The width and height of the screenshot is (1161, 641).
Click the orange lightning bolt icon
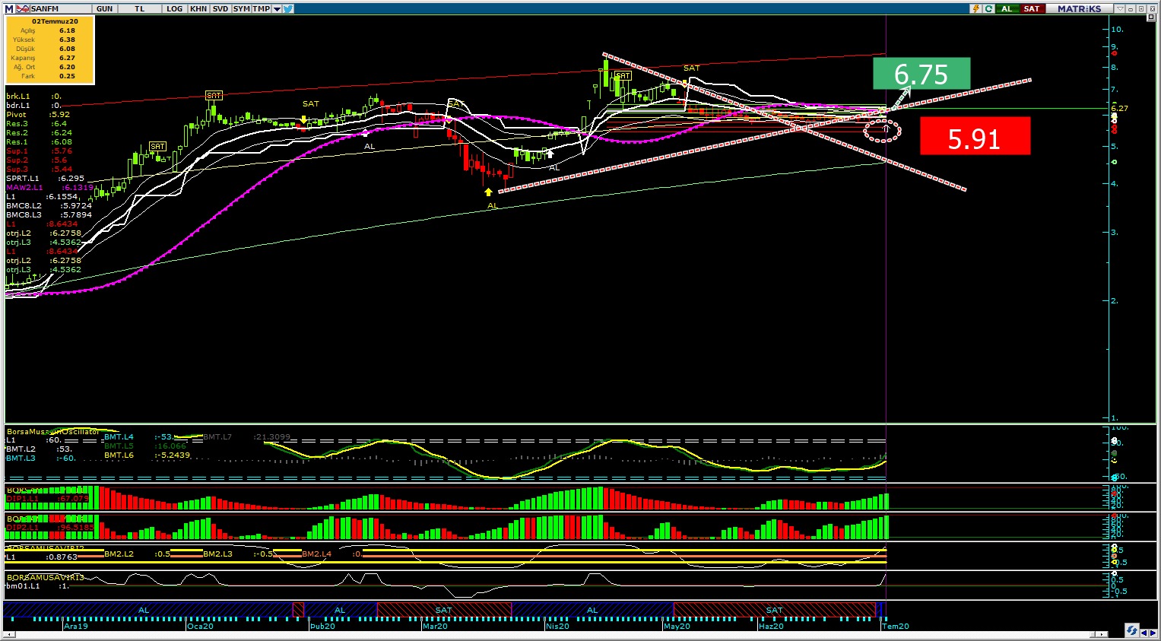975,8
